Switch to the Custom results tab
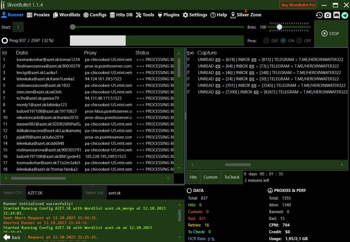 pos(210,177)
